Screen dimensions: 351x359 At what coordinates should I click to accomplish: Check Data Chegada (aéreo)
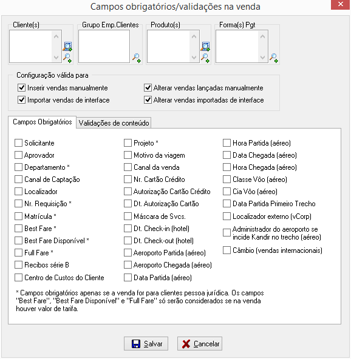pyautogui.click(x=227, y=155)
